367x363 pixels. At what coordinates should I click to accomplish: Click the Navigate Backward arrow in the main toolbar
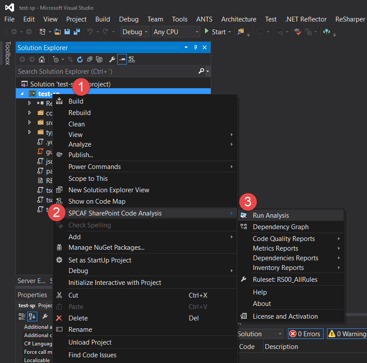[14, 32]
